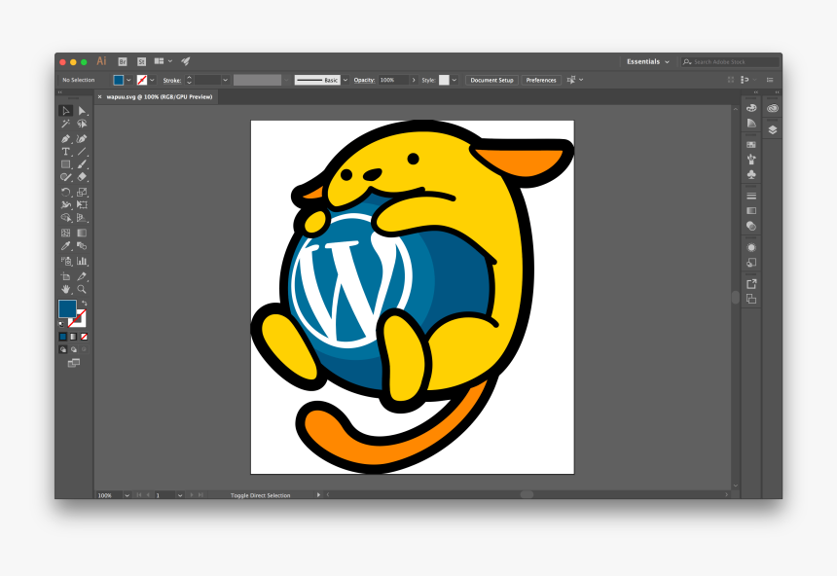Screen dimensions: 837x576
Task: Open the Color palette panel
Action: pyautogui.click(x=751, y=108)
